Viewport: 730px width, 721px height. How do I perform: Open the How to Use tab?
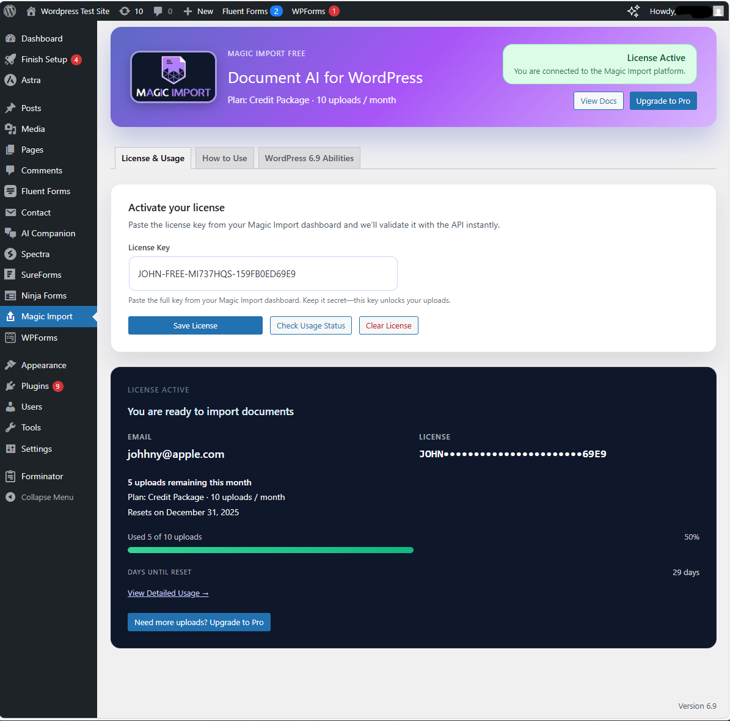click(224, 158)
